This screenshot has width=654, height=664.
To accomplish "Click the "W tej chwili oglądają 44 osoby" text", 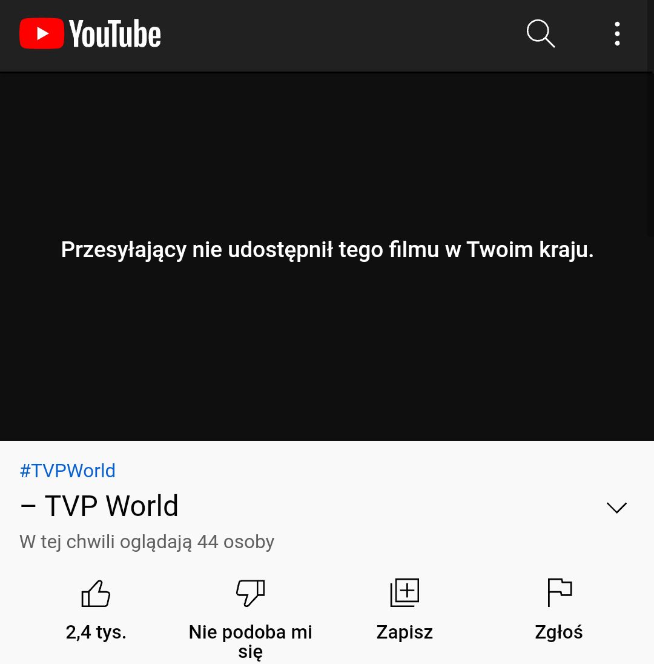I will pyautogui.click(x=147, y=542).
